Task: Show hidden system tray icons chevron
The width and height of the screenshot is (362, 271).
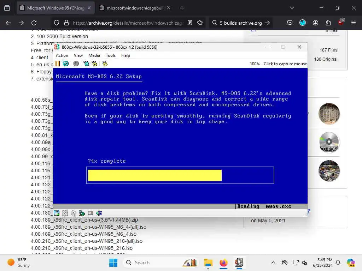Action: [x=273, y=263]
